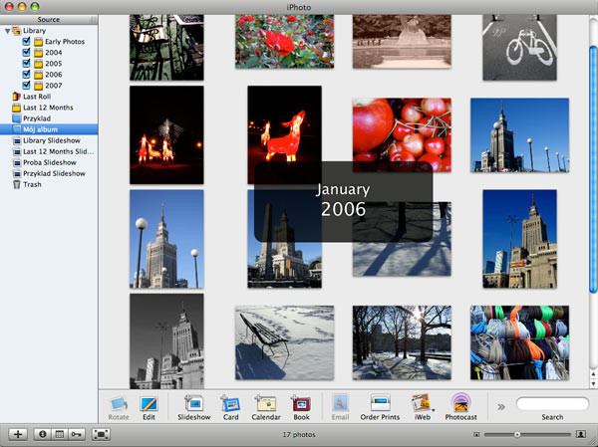
Task: Click the add album plus button
Action: pos(18,435)
